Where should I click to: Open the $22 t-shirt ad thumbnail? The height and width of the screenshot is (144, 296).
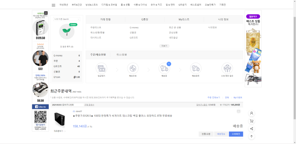pyautogui.click(x=40, y=58)
